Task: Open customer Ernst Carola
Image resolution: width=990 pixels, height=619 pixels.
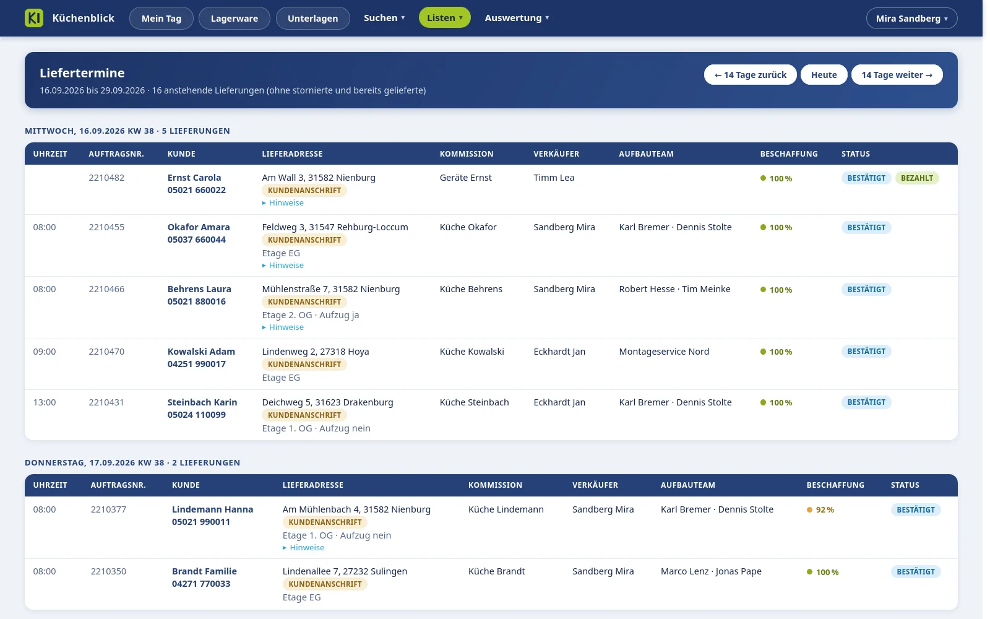Action: pyautogui.click(x=194, y=178)
